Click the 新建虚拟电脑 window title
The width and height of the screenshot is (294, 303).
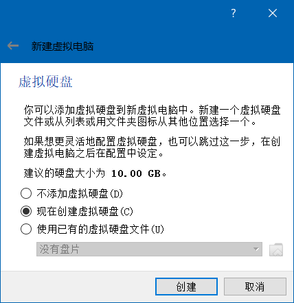63,47
